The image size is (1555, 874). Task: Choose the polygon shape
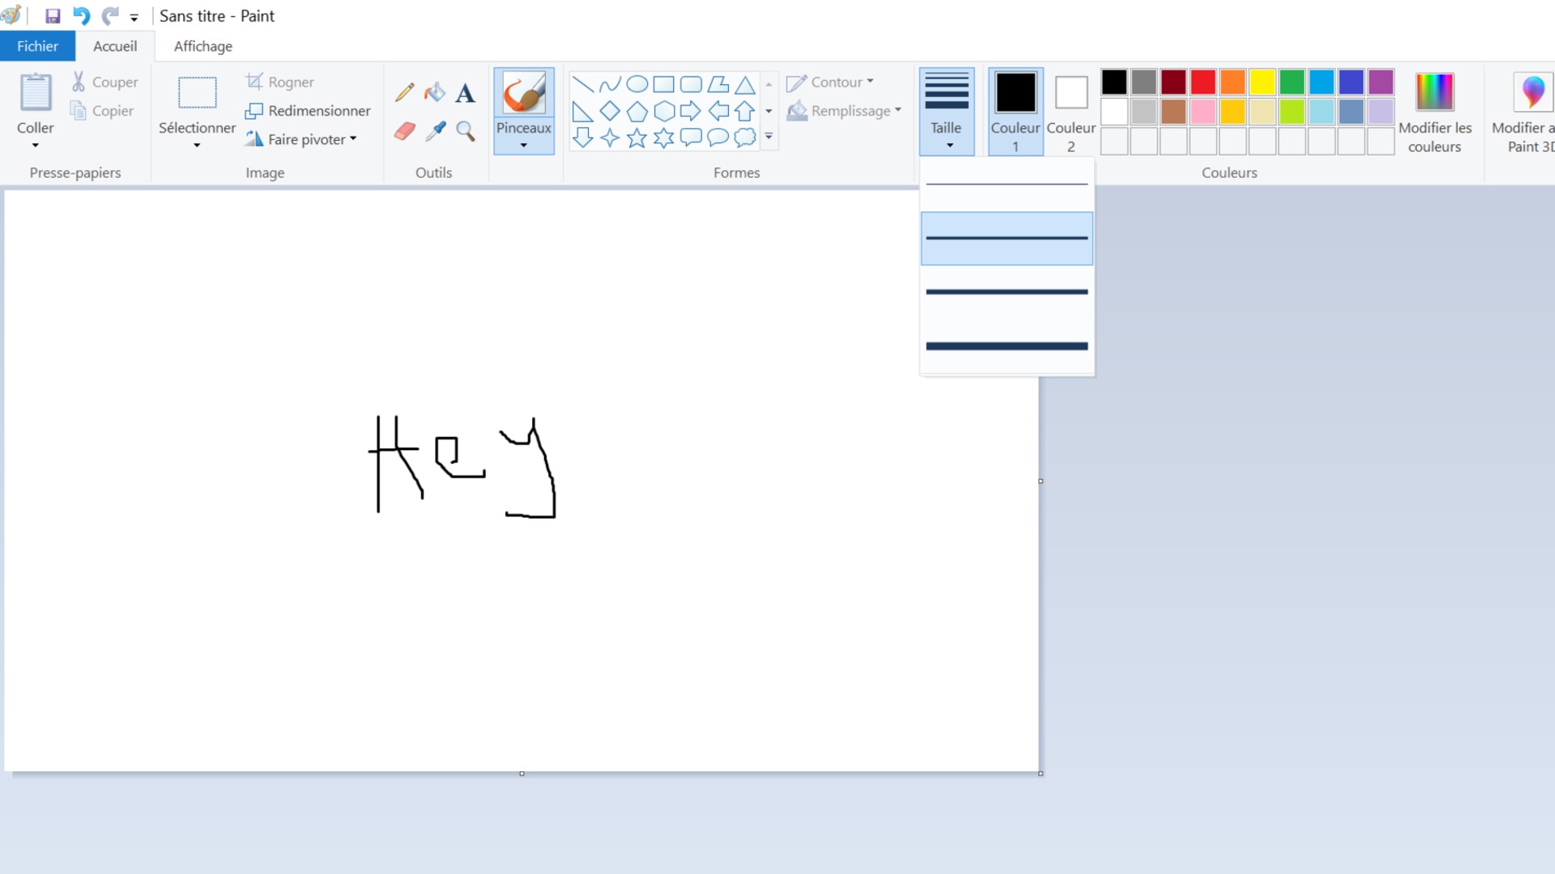pyautogui.click(x=718, y=84)
